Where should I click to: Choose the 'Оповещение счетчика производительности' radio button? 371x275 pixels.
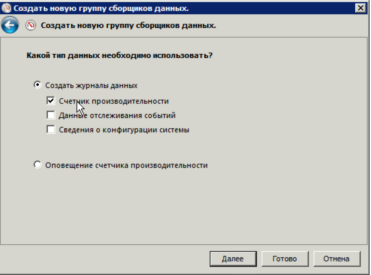click(x=37, y=165)
